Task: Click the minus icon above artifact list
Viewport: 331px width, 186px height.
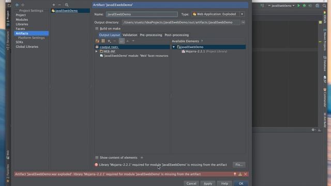Action: click(59, 5)
